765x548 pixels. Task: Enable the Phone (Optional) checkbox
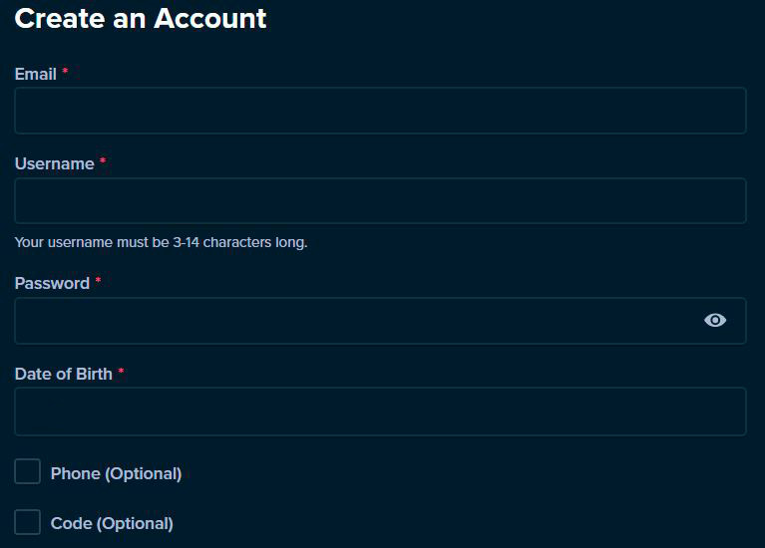point(27,471)
